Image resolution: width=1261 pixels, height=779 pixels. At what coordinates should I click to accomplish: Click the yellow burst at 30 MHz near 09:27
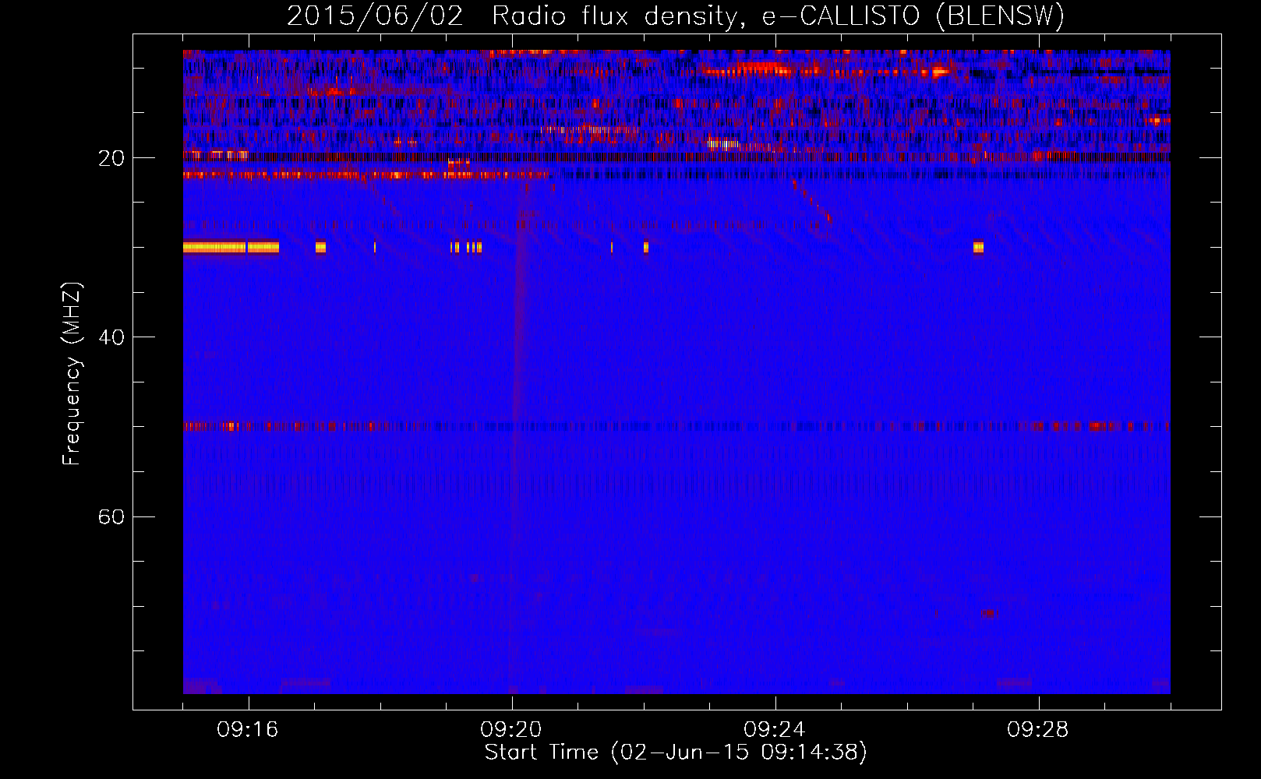tap(978, 248)
